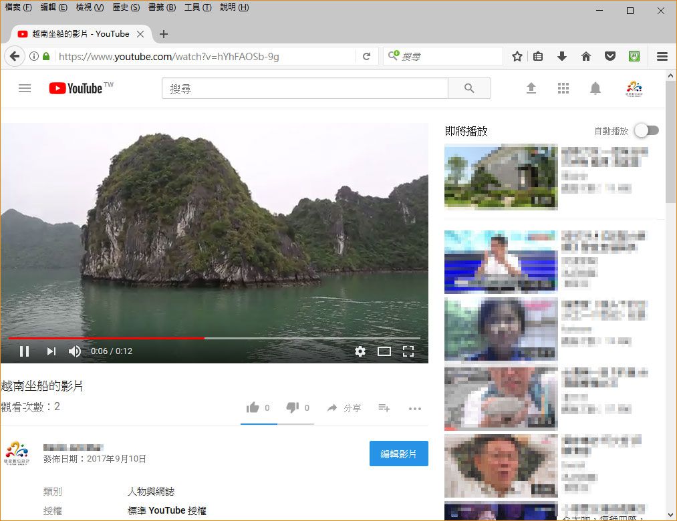The height and width of the screenshot is (521, 677).
Task: Open the first 即將播放 video thumbnail
Action: coord(500,176)
